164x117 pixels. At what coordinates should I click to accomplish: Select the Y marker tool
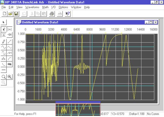4,35
